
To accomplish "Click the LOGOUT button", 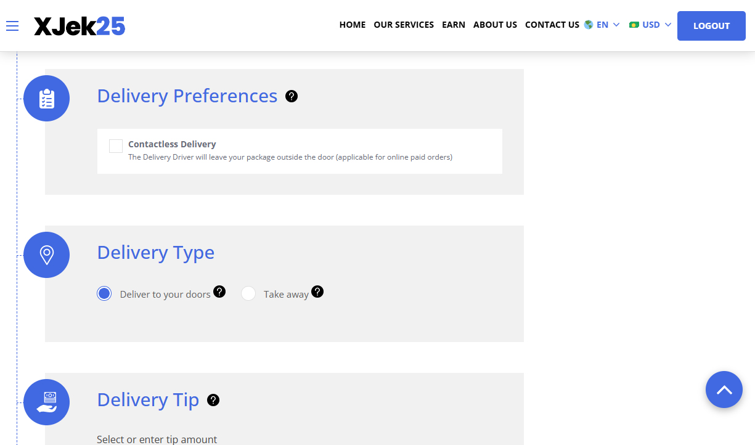I will 711,26.
